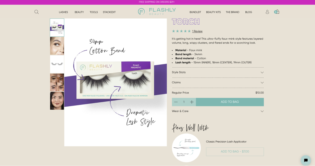The image size is (315, 166).
Task: Expand the Claims section chevron
Action: point(262,82)
